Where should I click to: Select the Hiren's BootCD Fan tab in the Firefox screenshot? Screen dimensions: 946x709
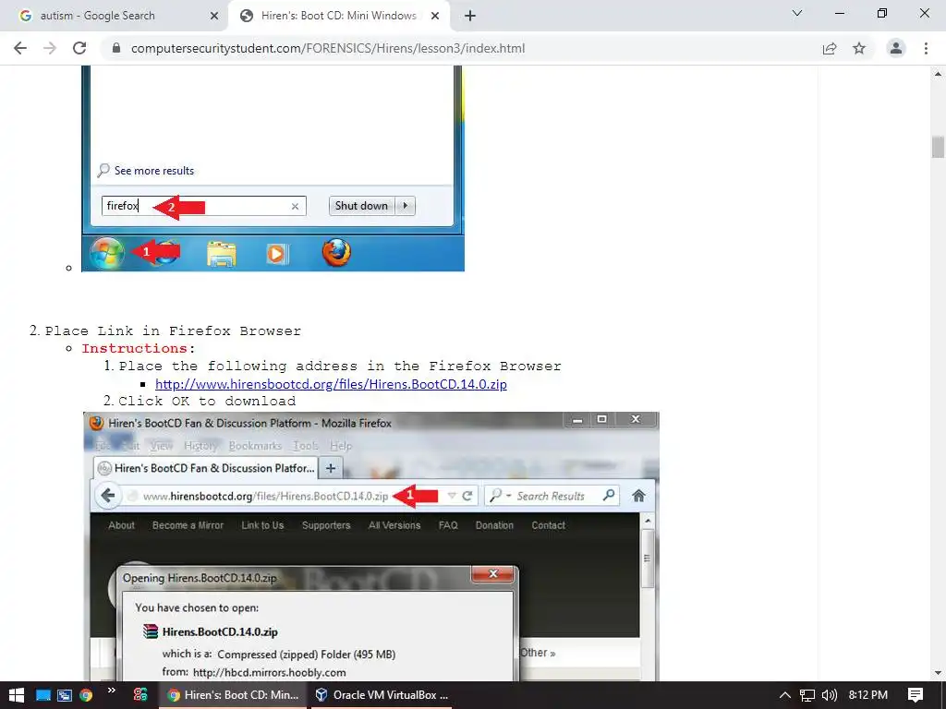pos(207,468)
